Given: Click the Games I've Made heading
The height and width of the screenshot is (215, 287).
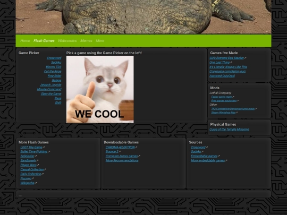Looking at the screenshot, I should tap(224, 53).
